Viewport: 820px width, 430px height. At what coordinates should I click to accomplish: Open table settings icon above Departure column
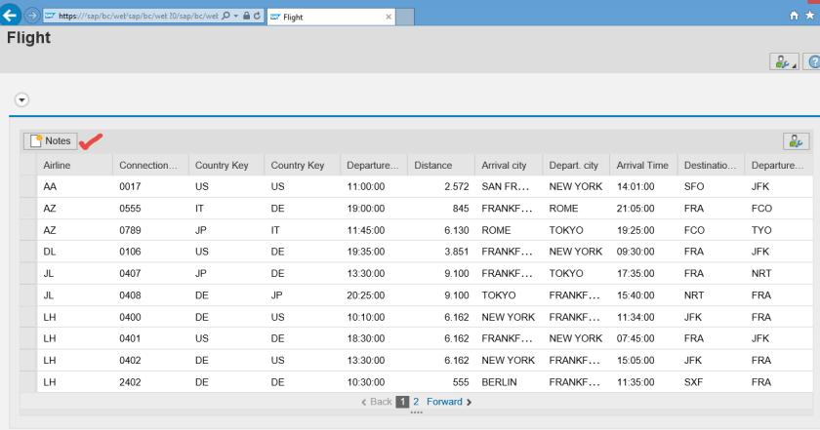[x=797, y=141]
